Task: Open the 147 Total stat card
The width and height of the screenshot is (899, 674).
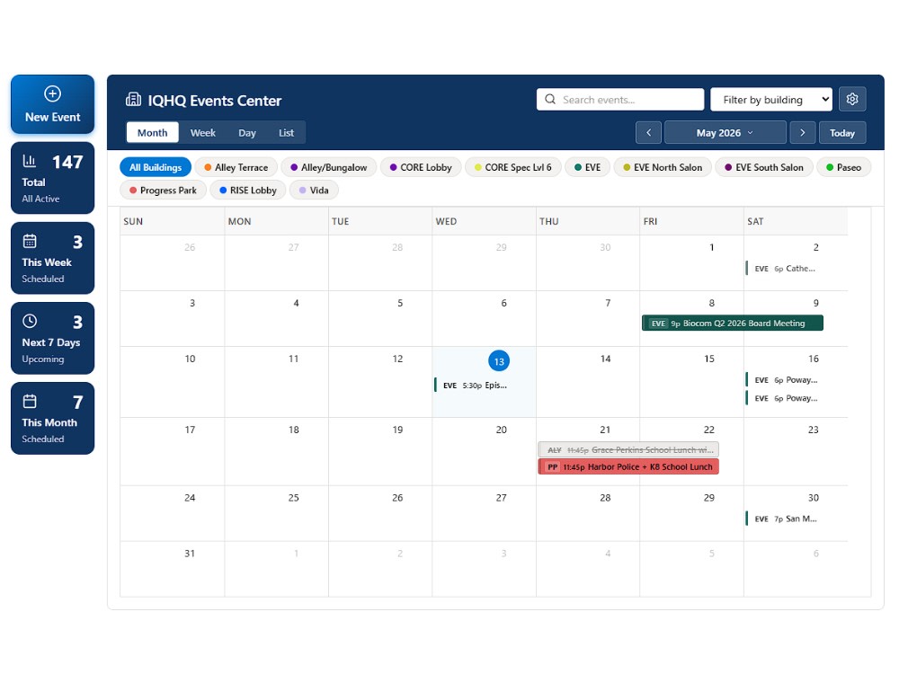Action: [53, 178]
